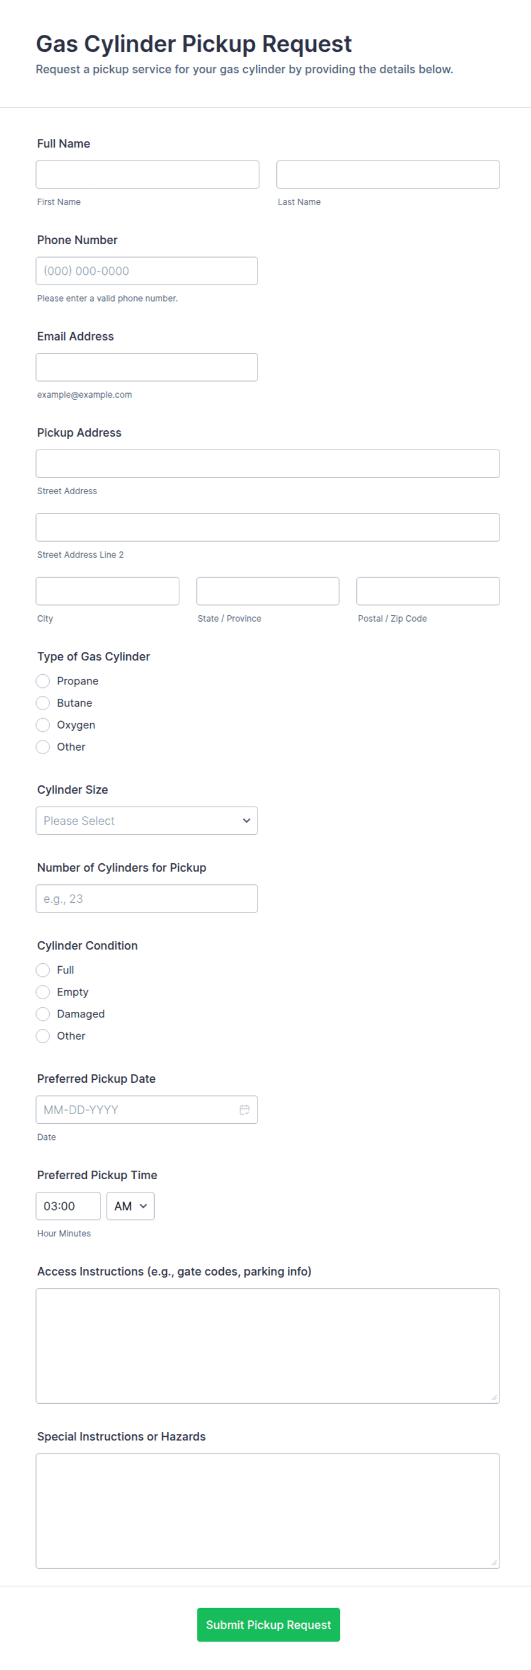Select the Propane radio option
The image size is (531, 1670).
click(x=43, y=680)
